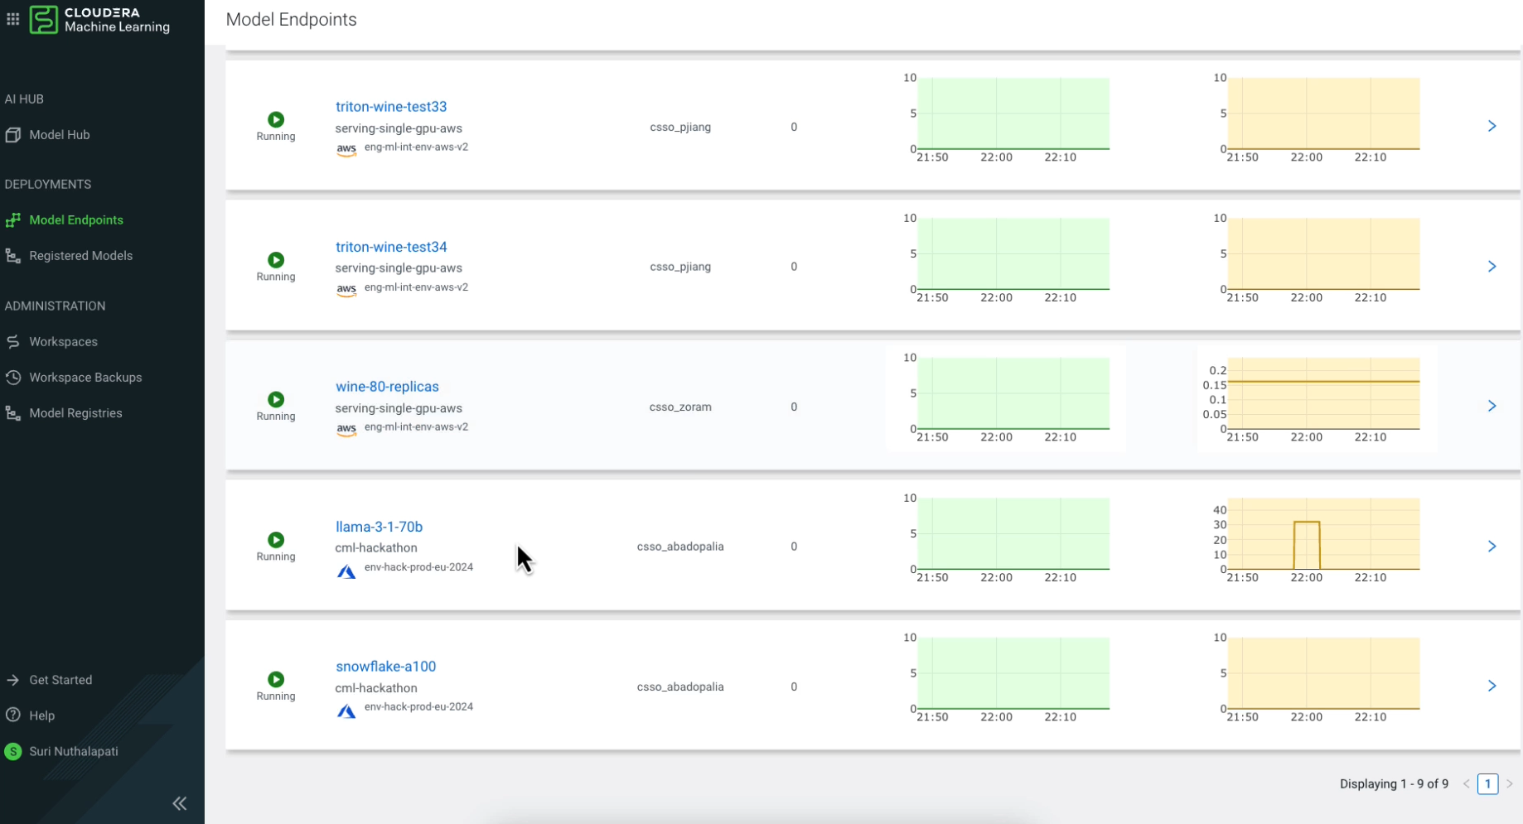Click the Model Hub cube icon
The width and height of the screenshot is (1523, 824).
[12, 134]
